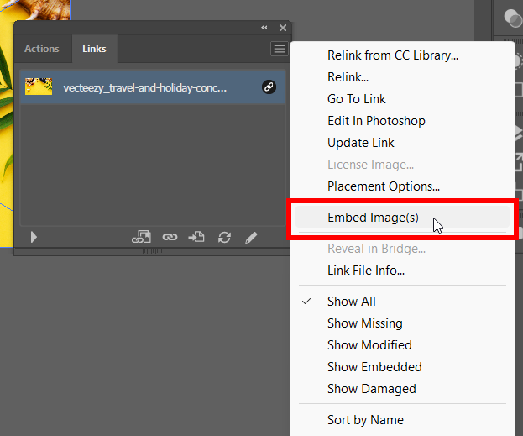Toggle the checked Show All option
Image resolution: width=523 pixels, height=436 pixels.
pyautogui.click(x=351, y=302)
